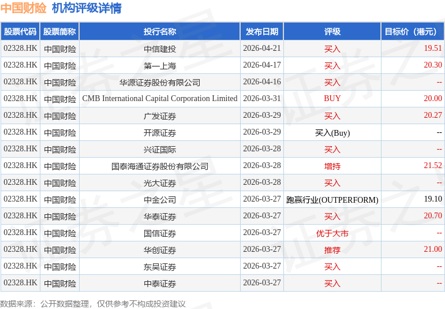Image resolution: width=445 pixels, height=309 pixels.
Task: Click the BUY rating cell
Action: point(332,98)
